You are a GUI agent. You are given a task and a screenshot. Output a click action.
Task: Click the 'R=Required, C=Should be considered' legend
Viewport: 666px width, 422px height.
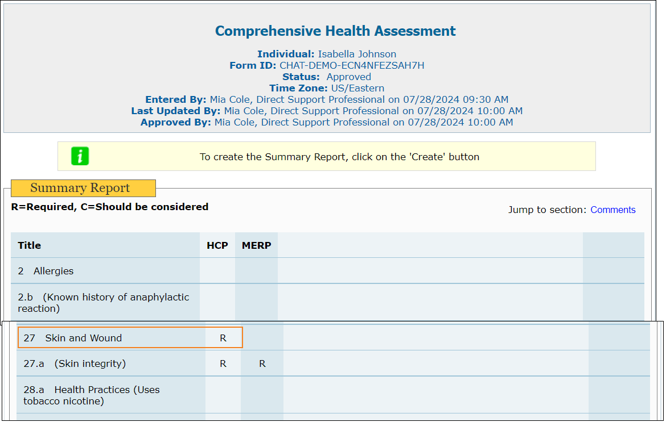tap(110, 207)
